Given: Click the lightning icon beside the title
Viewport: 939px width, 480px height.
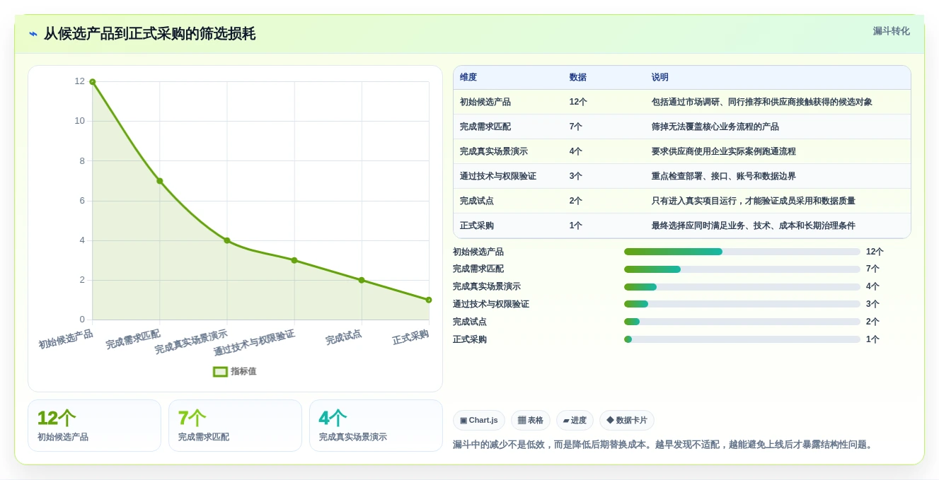Looking at the screenshot, I should (x=33, y=34).
